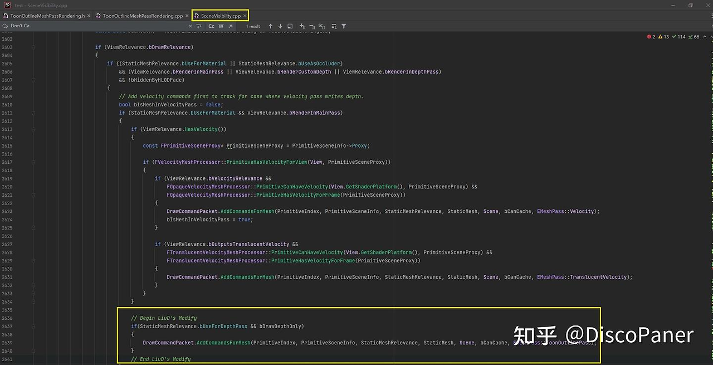Click "// End LiuD's Modify" comment
This screenshot has width=713, height=365.
[160, 359]
